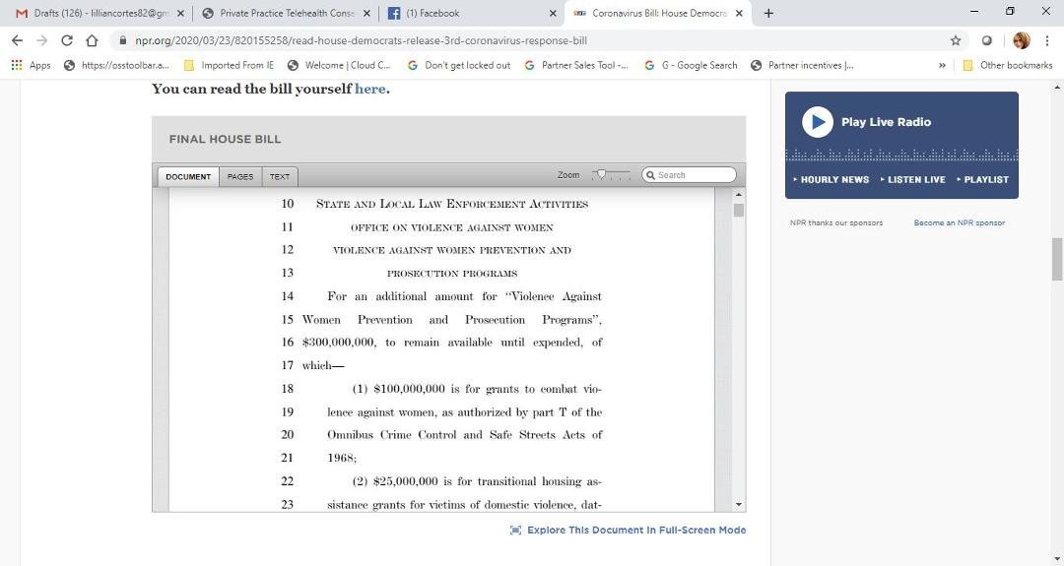Image resolution: width=1064 pixels, height=566 pixels.
Task: Click the FINAL HOUSE BILL heading
Action: (x=225, y=139)
